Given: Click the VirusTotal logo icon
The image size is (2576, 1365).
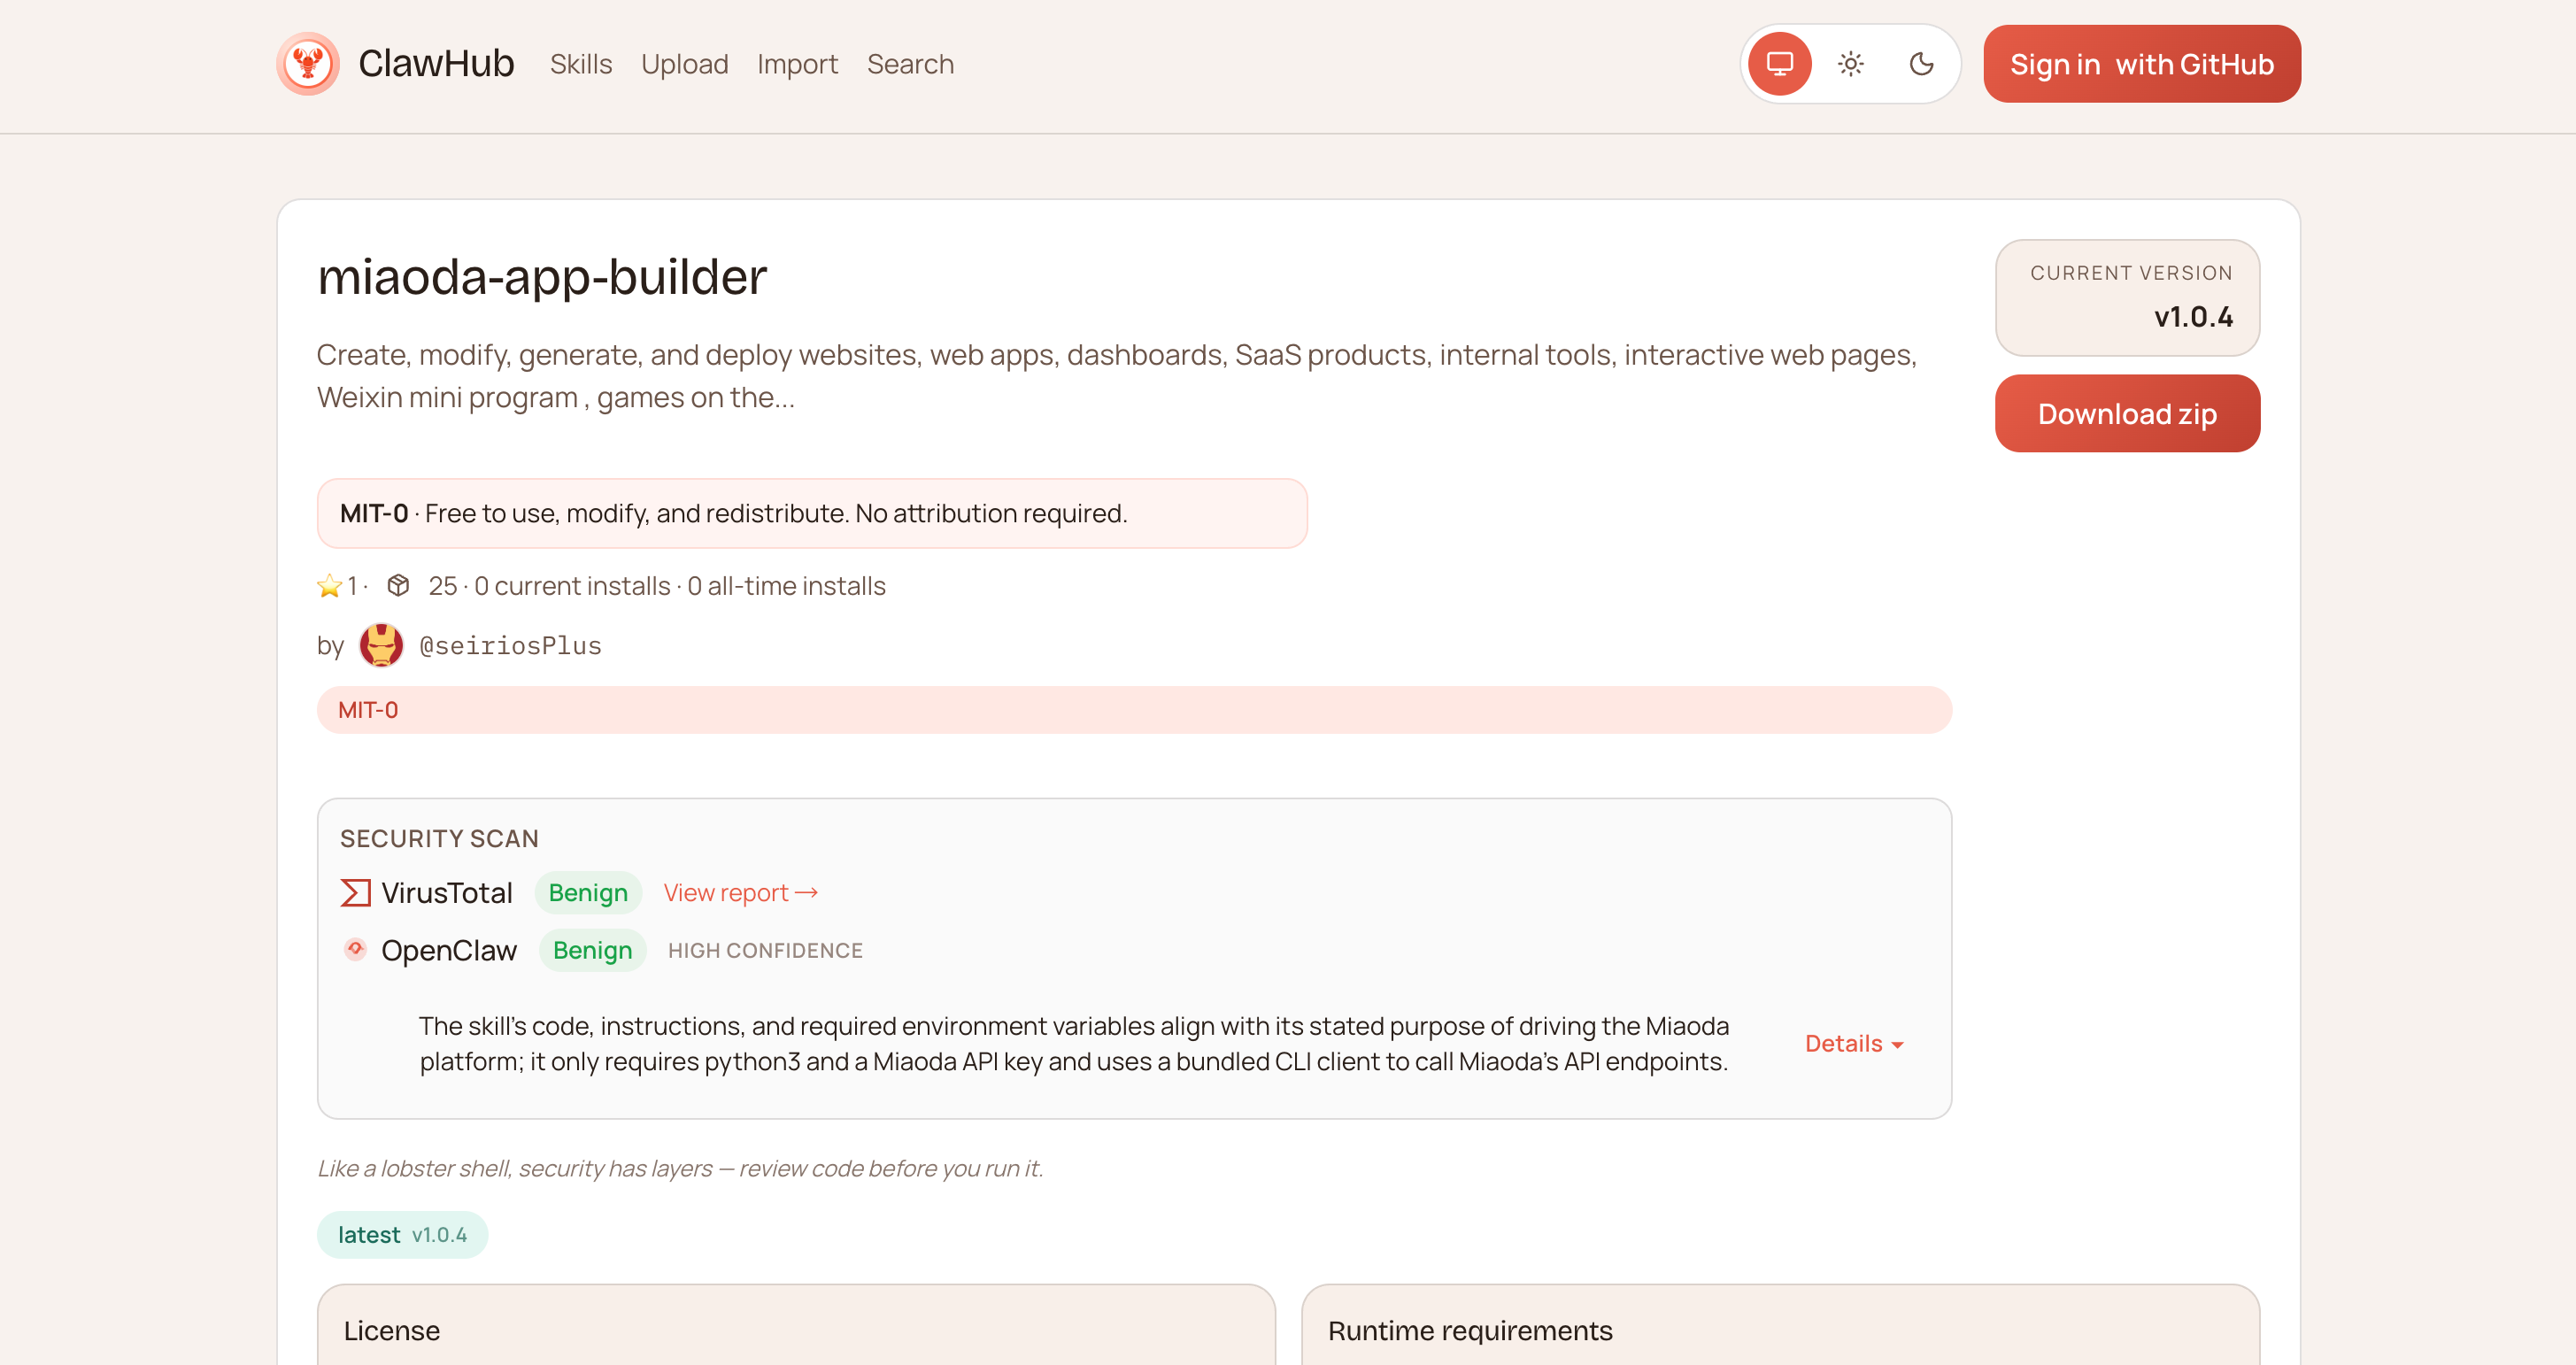Looking at the screenshot, I should coord(355,893).
